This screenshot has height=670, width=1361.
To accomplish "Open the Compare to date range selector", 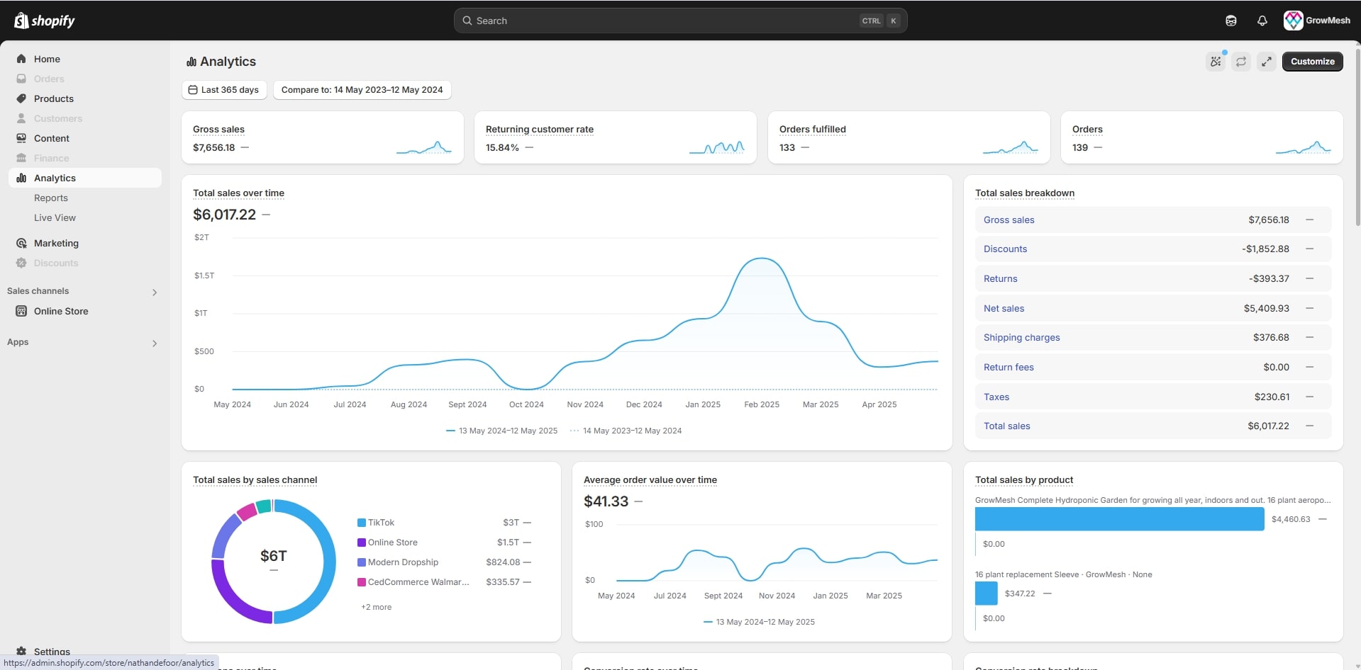I will click(362, 90).
